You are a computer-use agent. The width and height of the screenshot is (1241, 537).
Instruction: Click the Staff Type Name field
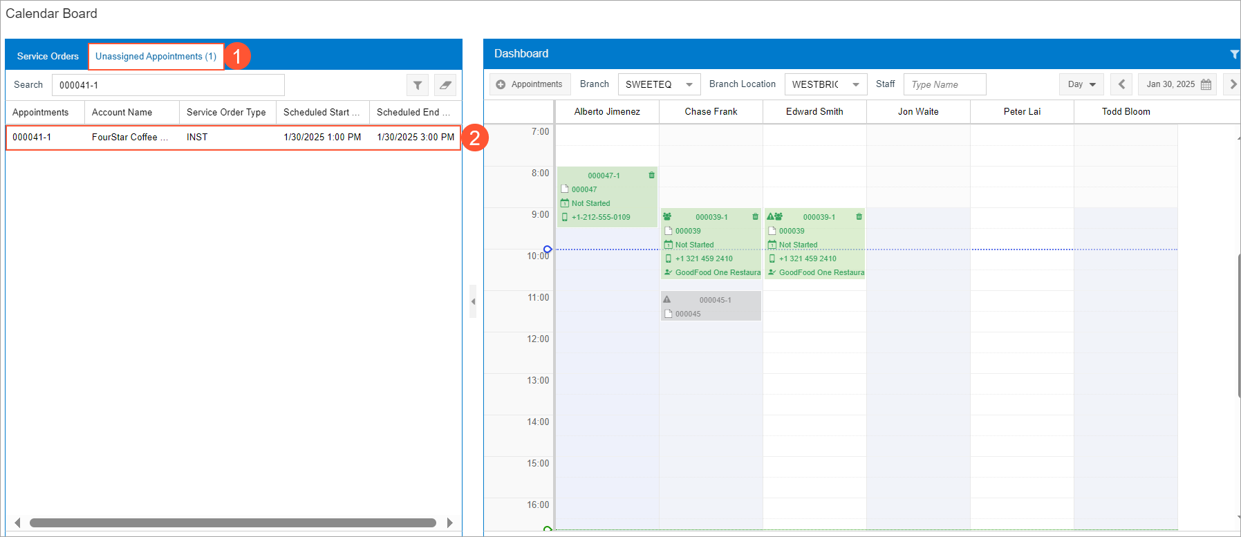944,84
